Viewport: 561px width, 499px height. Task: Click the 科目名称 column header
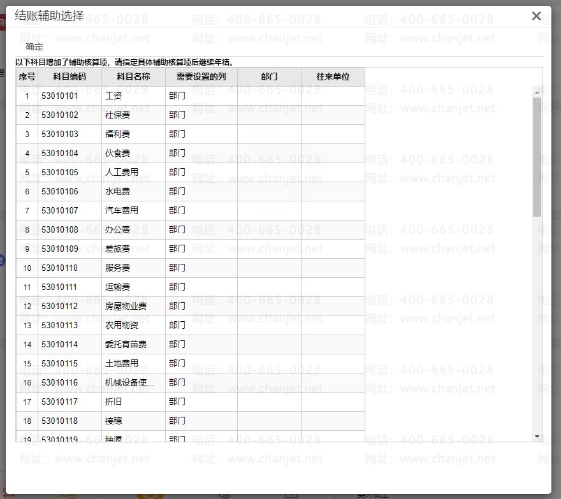133,76
